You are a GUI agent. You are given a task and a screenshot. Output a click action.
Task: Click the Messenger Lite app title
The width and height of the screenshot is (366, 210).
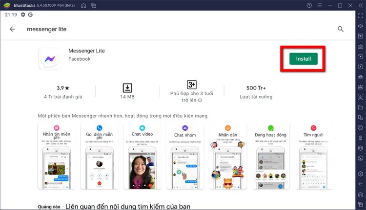[x=86, y=51]
